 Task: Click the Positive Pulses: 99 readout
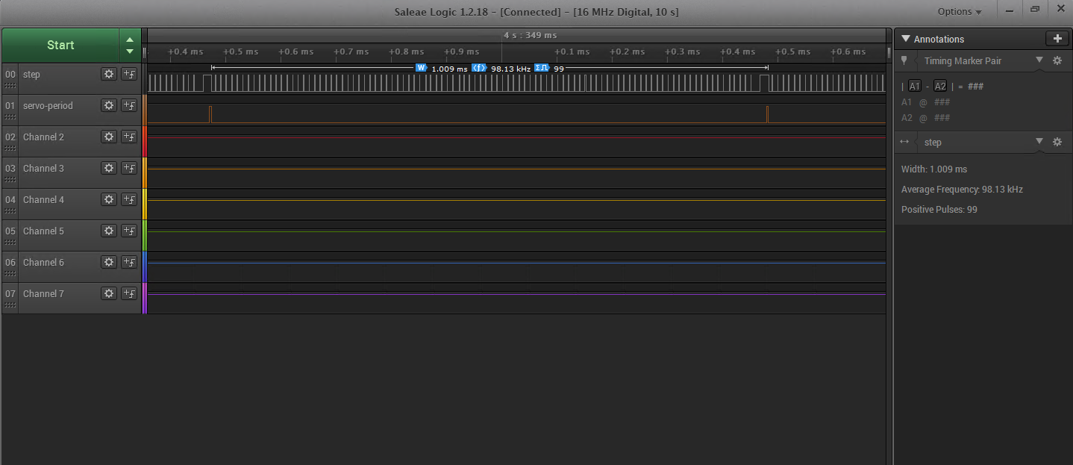point(939,210)
